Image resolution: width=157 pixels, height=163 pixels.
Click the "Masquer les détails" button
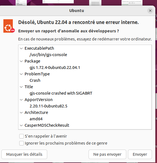pyautogui.click(x=24, y=154)
